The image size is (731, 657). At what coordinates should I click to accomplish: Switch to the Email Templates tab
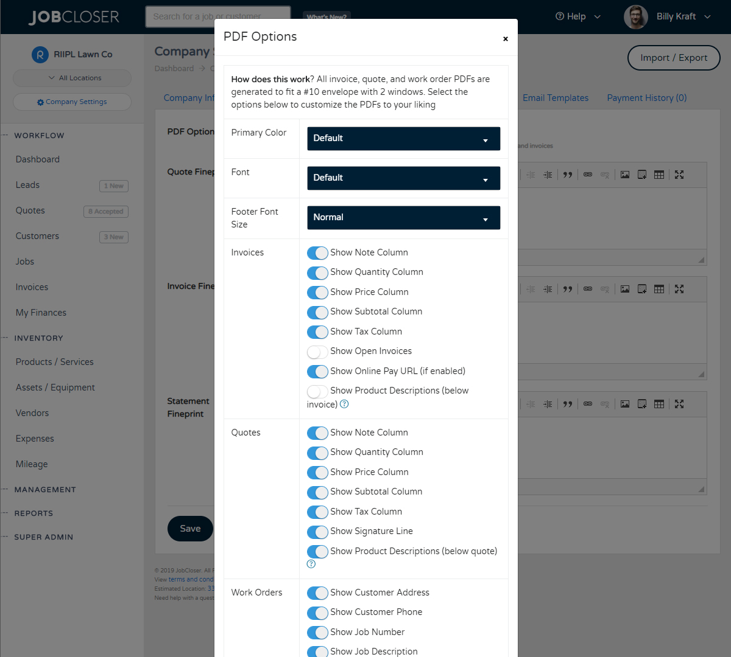pos(556,97)
